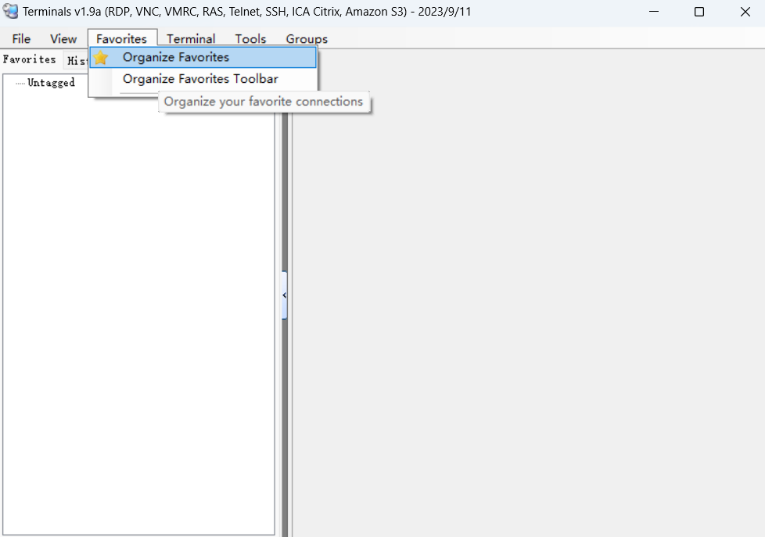Open the File menu
The image size is (765, 537).
pyautogui.click(x=21, y=38)
